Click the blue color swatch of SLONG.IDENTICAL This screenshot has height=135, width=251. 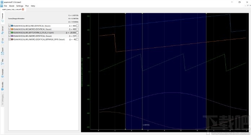tap(12, 26)
